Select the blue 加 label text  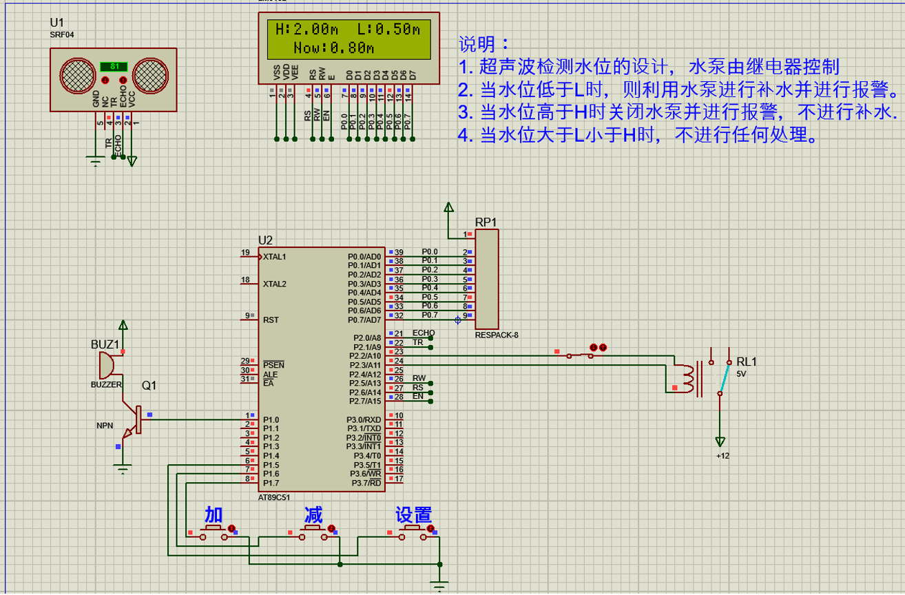pyautogui.click(x=214, y=514)
